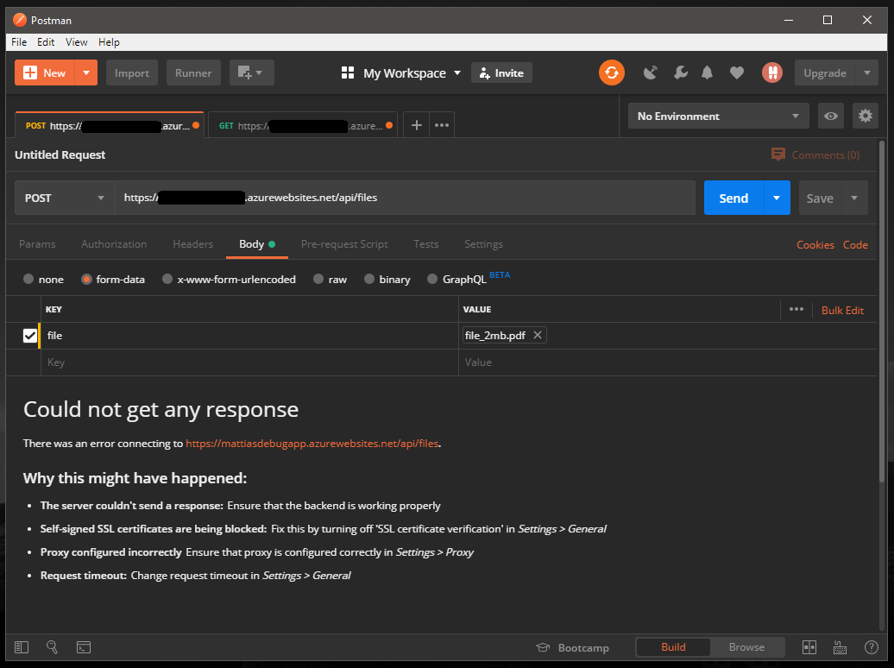Open the File menu
Image resolution: width=894 pixels, height=668 pixels.
(19, 42)
